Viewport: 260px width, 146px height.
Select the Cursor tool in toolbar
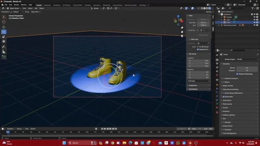click(x=4, y=21)
